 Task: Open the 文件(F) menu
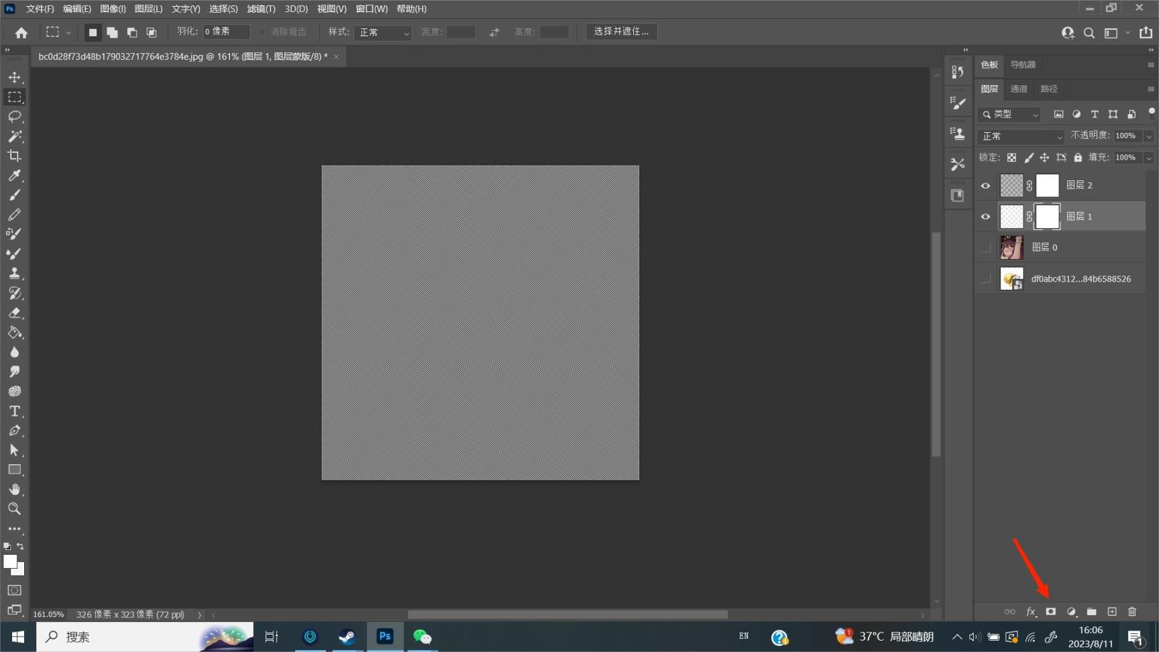[x=40, y=9]
